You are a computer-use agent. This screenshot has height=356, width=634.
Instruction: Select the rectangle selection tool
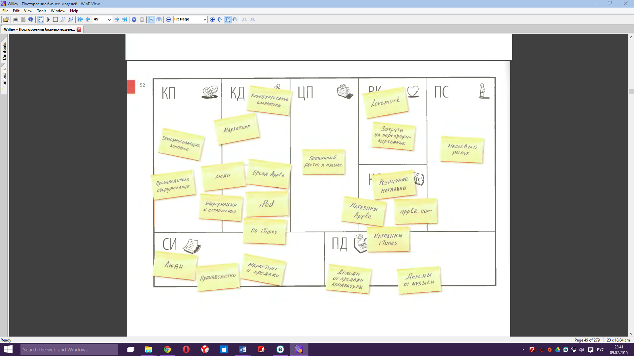click(55, 19)
